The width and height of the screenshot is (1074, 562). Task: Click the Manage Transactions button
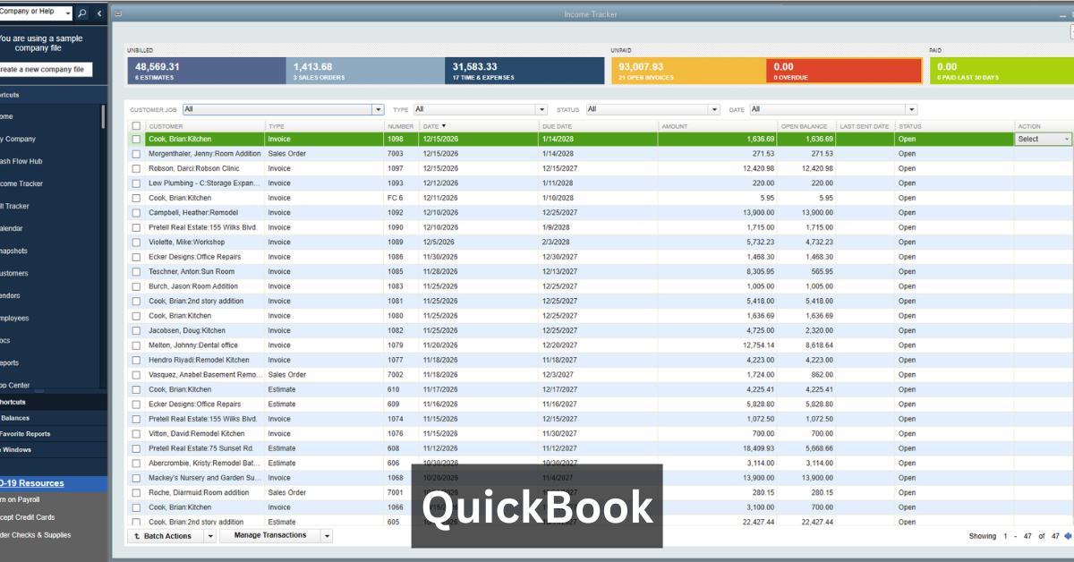(x=269, y=536)
